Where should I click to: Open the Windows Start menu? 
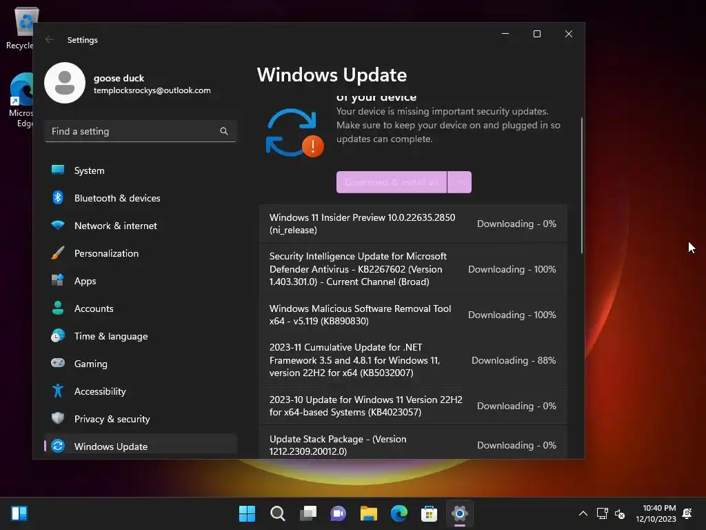click(x=247, y=513)
